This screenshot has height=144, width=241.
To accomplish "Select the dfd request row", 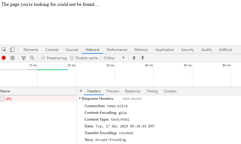I will 38,99.
